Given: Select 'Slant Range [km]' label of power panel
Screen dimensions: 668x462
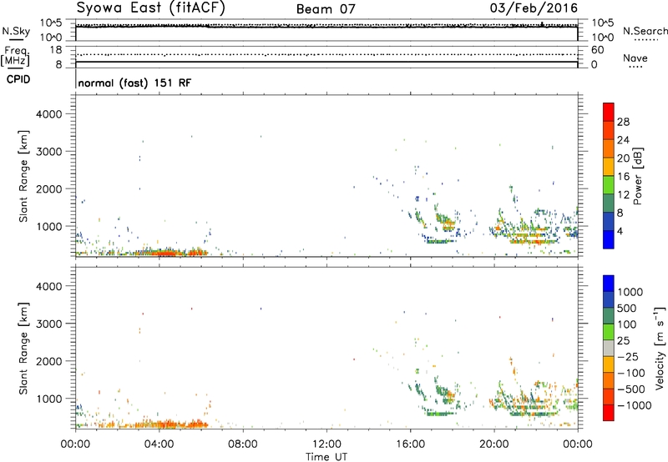Looking at the screenshot, I should click(x=23, y=176).
